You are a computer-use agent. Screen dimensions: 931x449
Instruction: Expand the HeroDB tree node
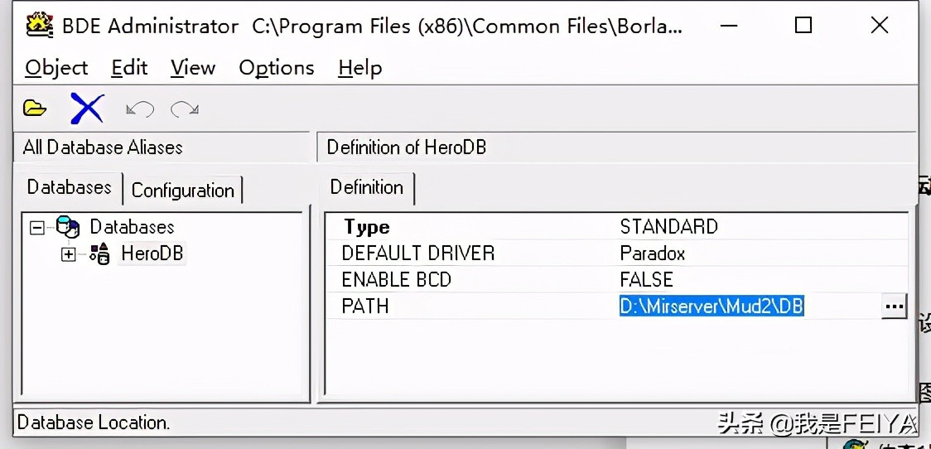tap(69, 254)
